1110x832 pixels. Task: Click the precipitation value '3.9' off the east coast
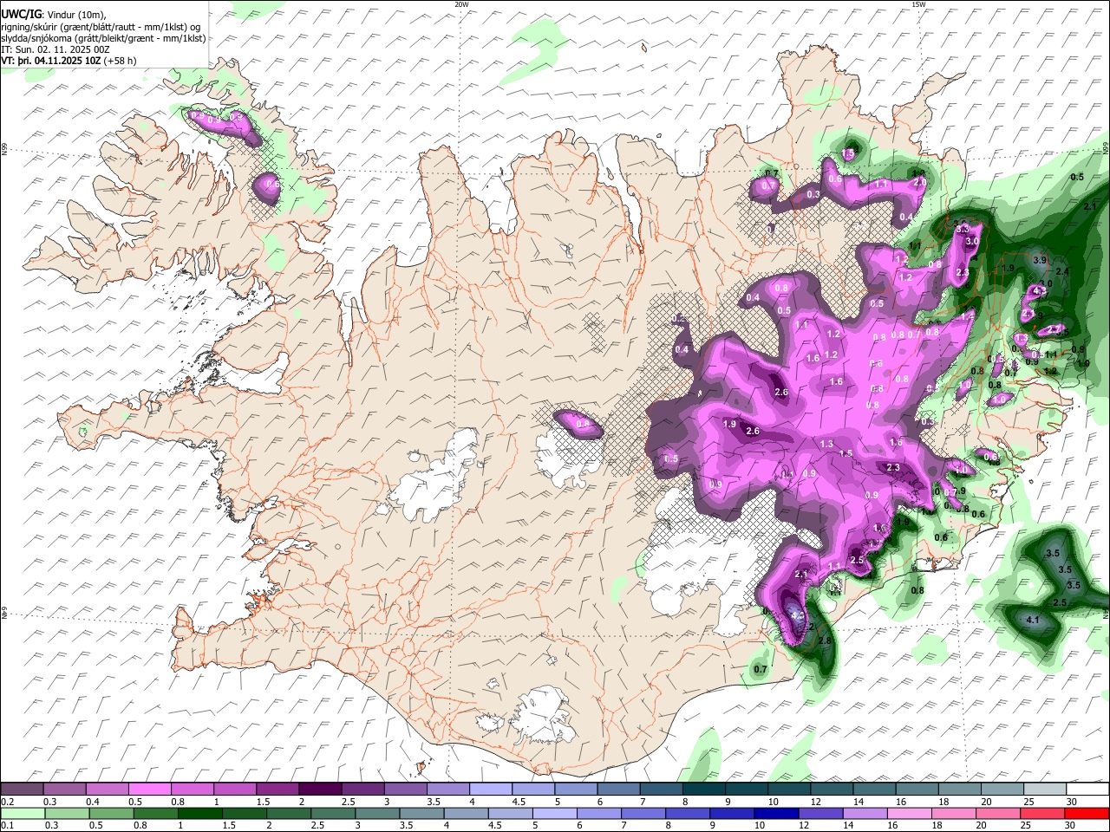pos(1041,260)
